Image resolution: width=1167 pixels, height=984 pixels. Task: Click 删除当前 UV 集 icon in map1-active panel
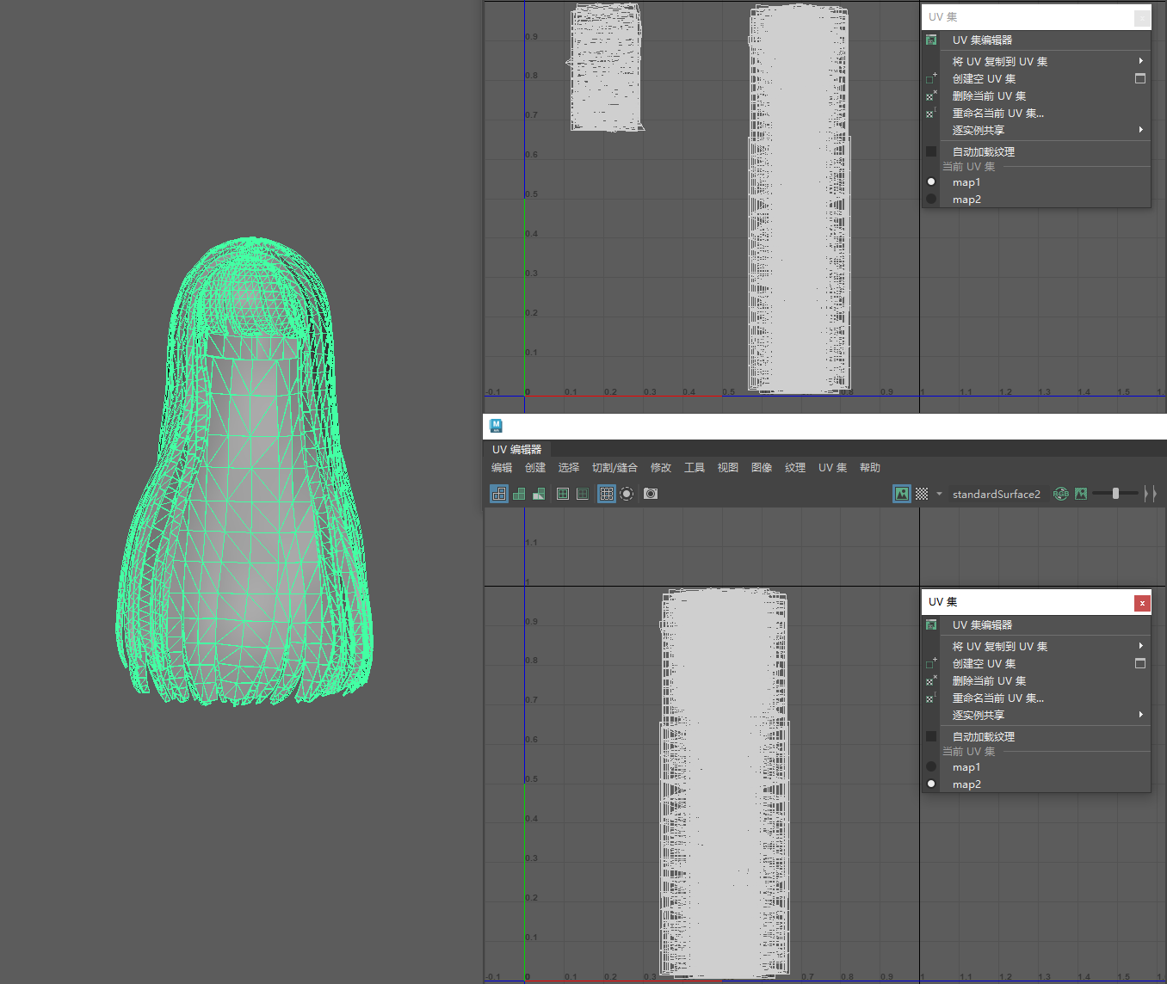pyautogui.click(x=931, y=96)
